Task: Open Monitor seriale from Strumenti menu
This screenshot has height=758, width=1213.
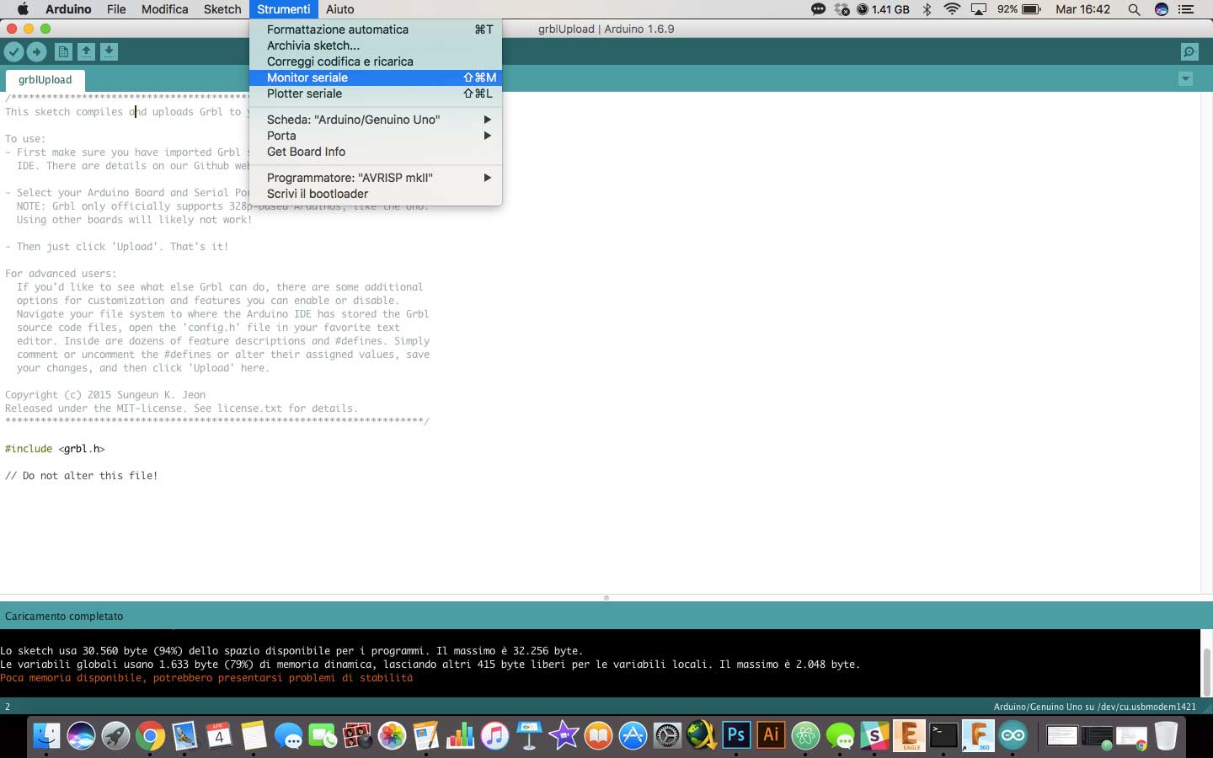Action: [x=376, y=77]
